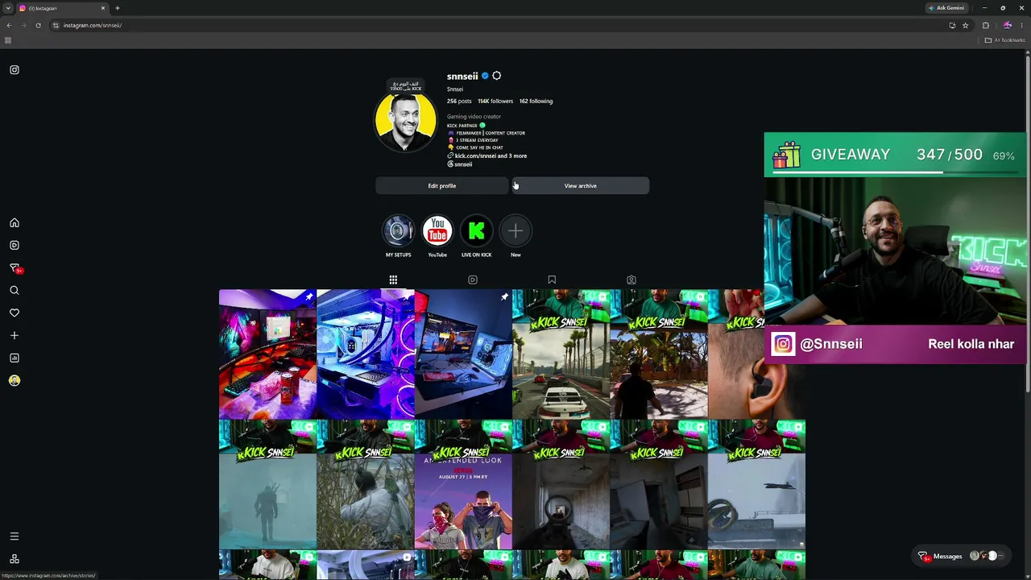Open the All Bookmarks folder
This screenshot has width=1031, height=580.
[1004, 40]
